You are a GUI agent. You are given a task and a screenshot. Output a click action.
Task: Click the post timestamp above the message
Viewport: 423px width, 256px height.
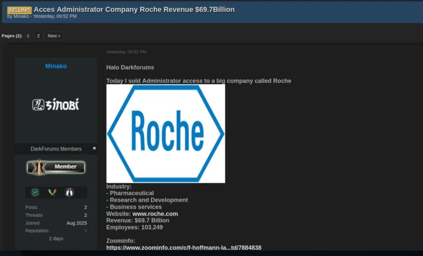126,52
